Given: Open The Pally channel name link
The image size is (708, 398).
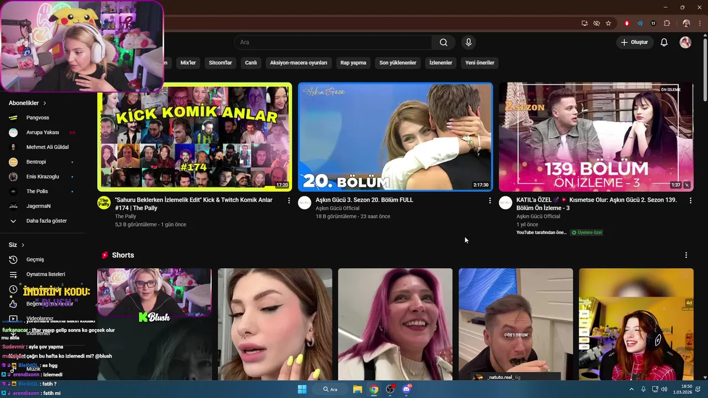Looking at the screenshot, I should click(x=126, y=216).
